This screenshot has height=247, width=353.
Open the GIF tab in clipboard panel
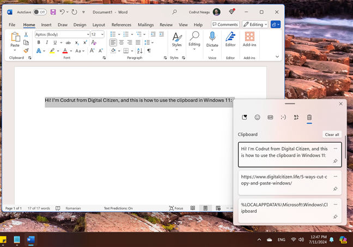click(x=270, y=118)
